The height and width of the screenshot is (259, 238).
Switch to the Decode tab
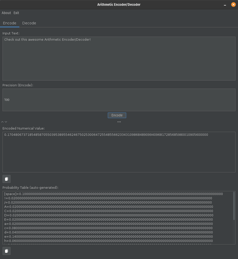29,23
